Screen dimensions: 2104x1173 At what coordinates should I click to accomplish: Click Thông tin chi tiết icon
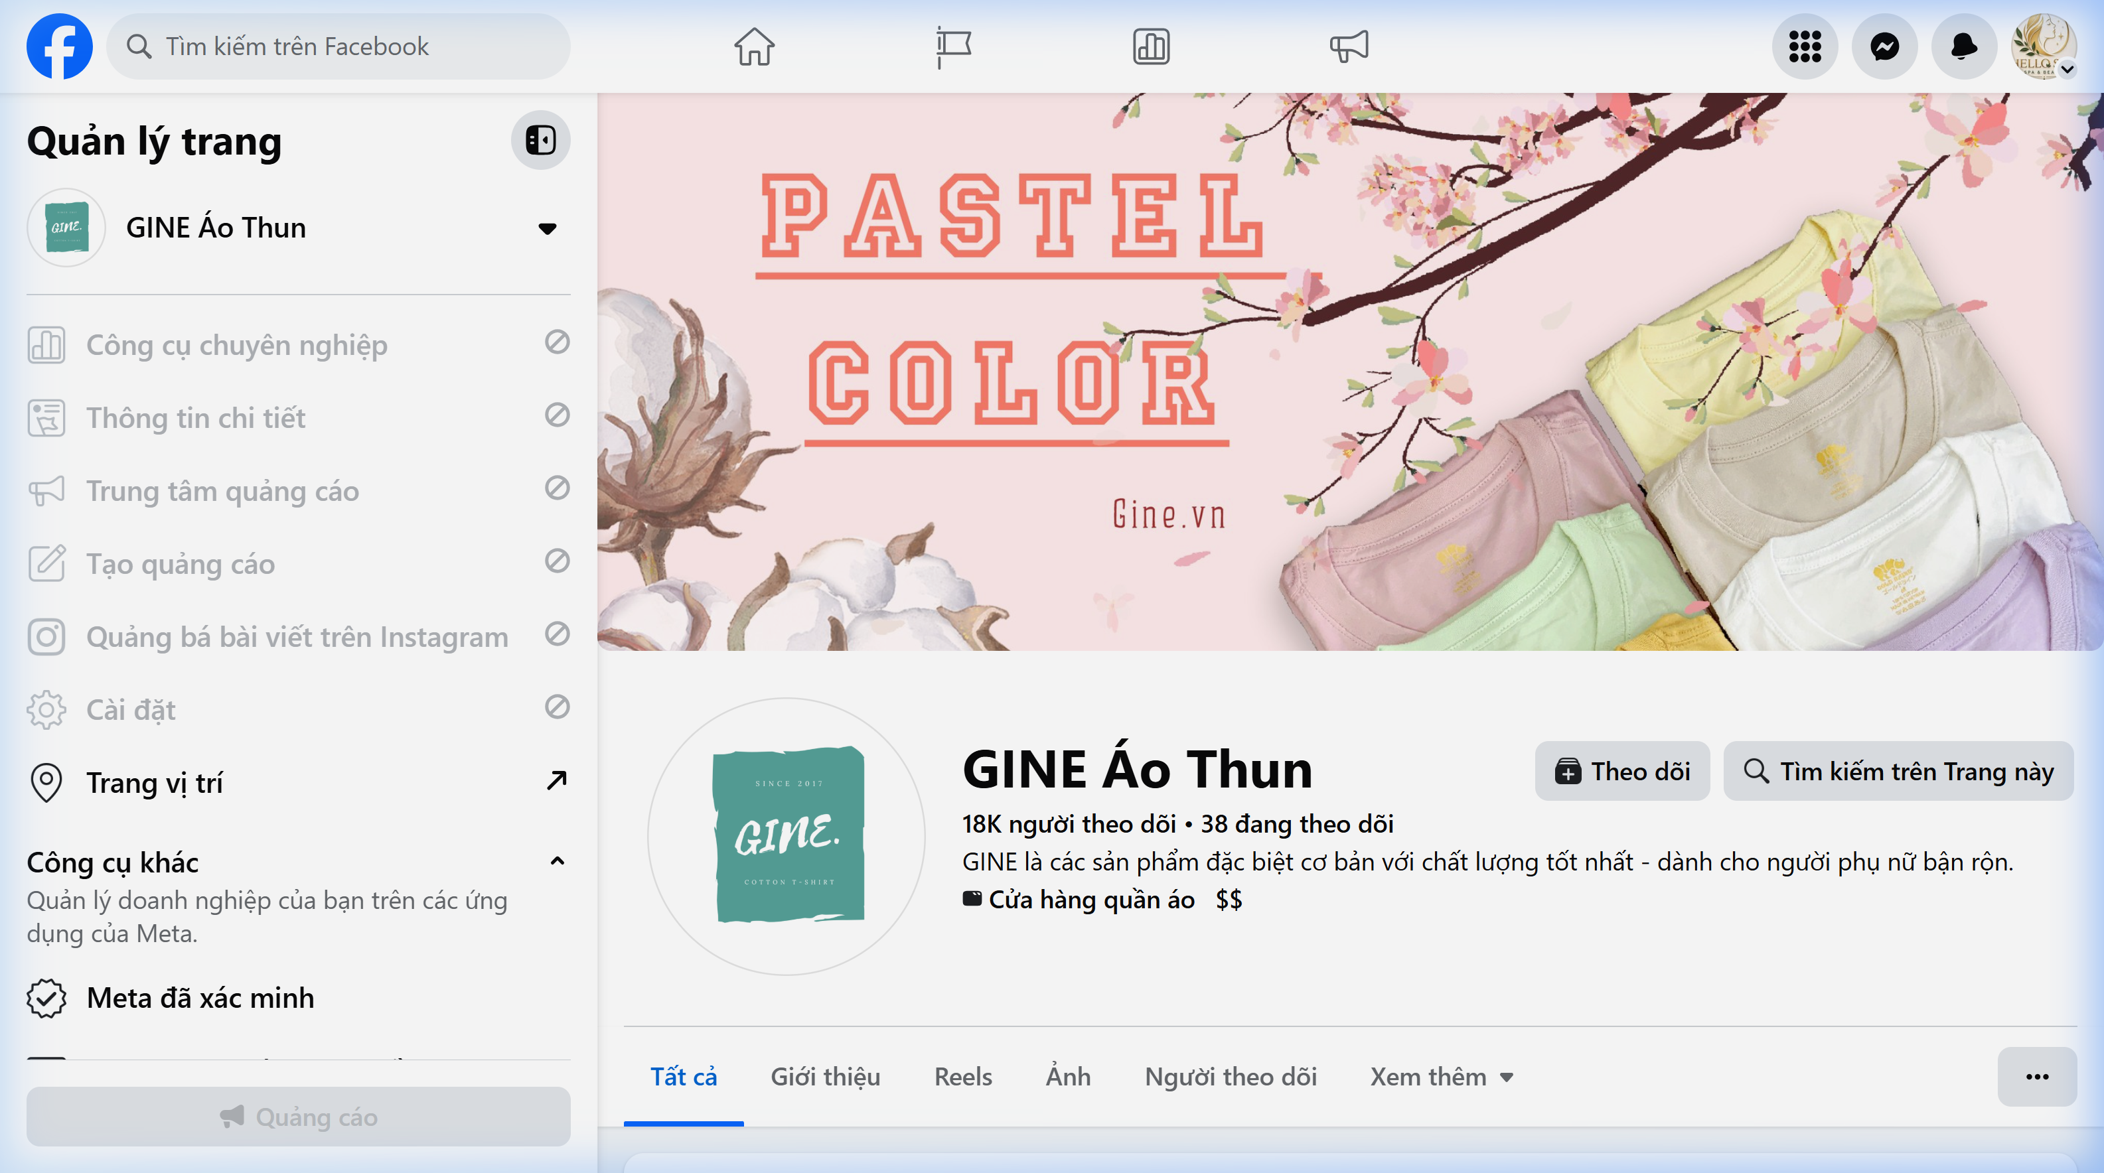[x=46, y=418]
